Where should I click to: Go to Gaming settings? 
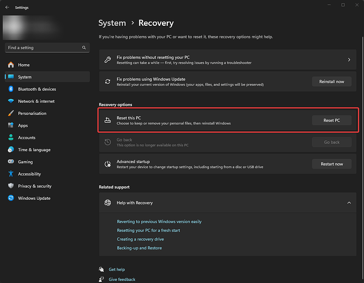[47, 162]
